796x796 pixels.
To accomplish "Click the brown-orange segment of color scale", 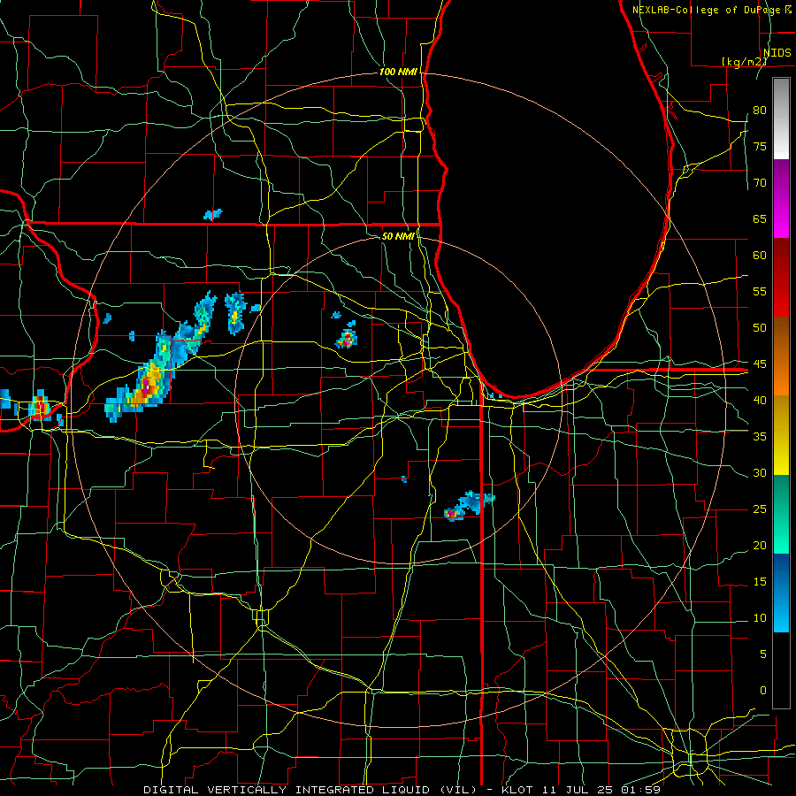I will (x=781, y=356).
